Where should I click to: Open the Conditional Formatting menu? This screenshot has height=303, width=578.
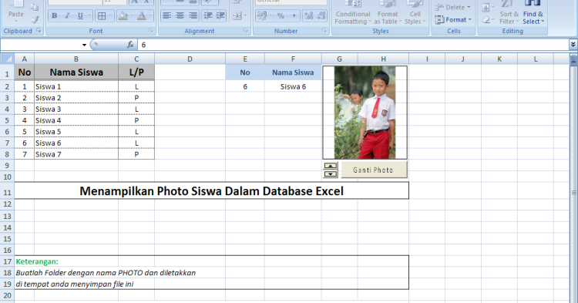pyautogui.click(x=353, y=13)
